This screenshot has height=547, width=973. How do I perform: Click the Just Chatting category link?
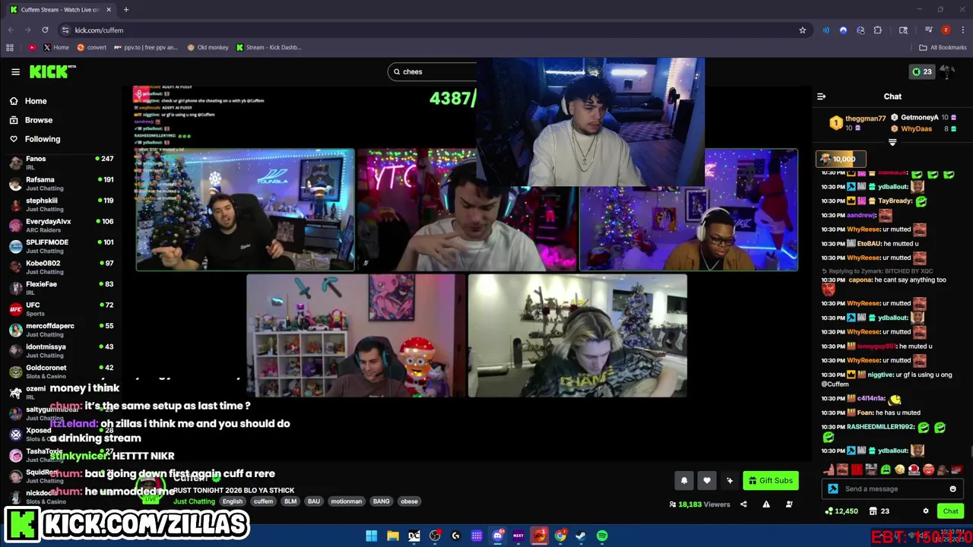(194, 501)
